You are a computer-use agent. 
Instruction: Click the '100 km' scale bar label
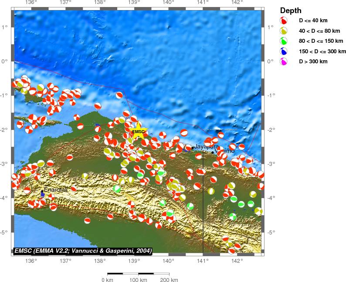point(138,279)
